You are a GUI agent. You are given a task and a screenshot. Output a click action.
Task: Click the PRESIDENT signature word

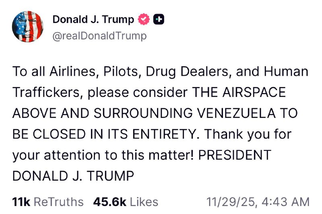click(x=235, y=155)
